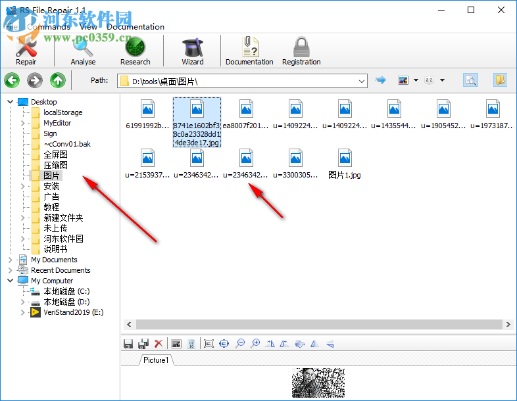Viewport: 517px width, 401px height.
Task: Launch the Wizard hat icon
Action: pos(193,51)
